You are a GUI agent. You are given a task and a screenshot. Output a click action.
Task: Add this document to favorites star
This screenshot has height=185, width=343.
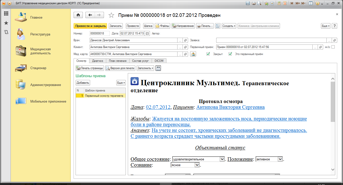click(x=111, y=15)
